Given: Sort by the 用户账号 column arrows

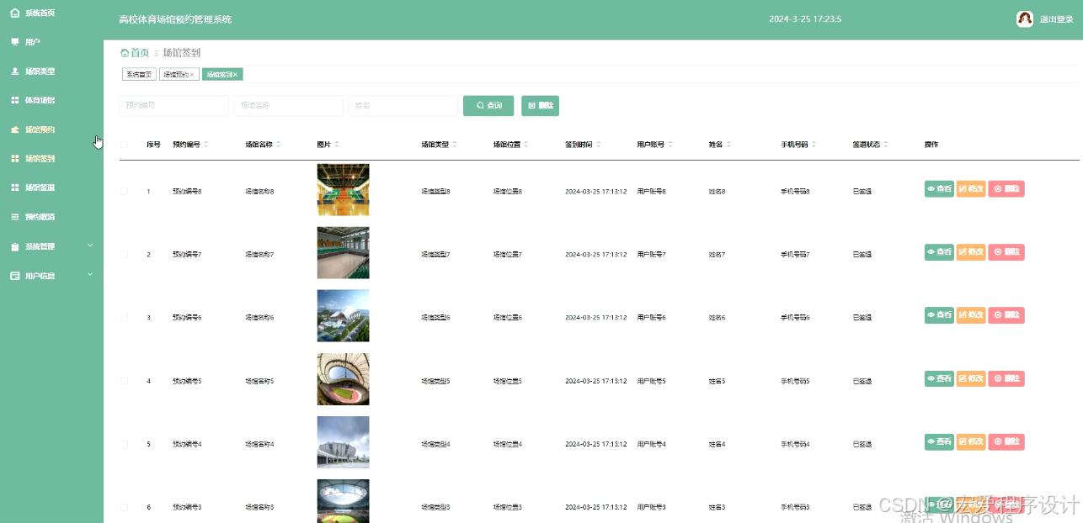Looking at the screenshot, I should (x=670, y=145).
